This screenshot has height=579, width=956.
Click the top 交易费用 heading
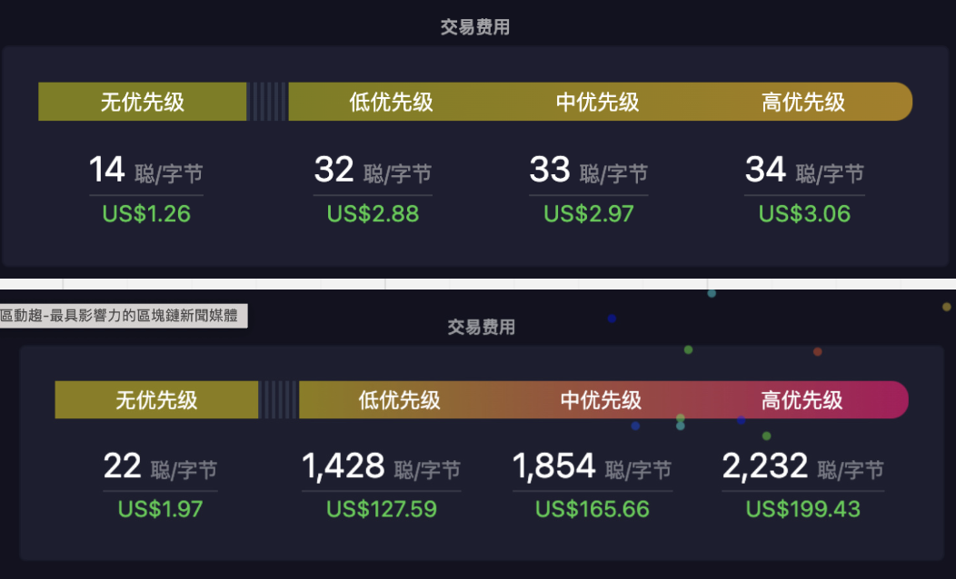(x=475, y=27)
